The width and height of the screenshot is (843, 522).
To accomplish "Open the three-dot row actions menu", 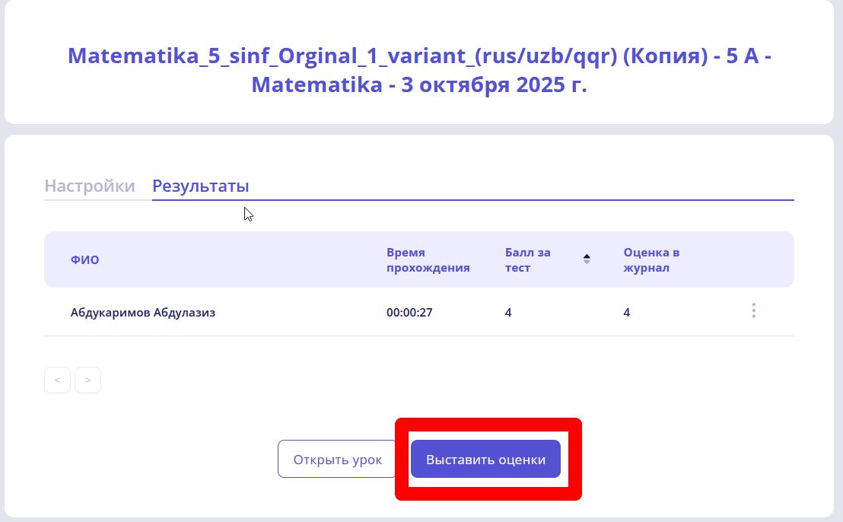I will coord(753,310).
